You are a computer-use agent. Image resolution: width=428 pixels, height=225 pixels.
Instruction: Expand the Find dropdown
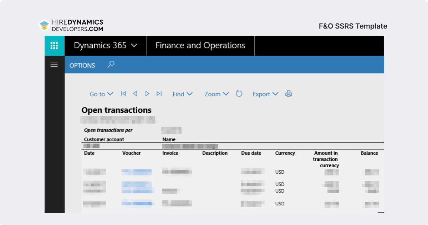(x=183, y=94)
